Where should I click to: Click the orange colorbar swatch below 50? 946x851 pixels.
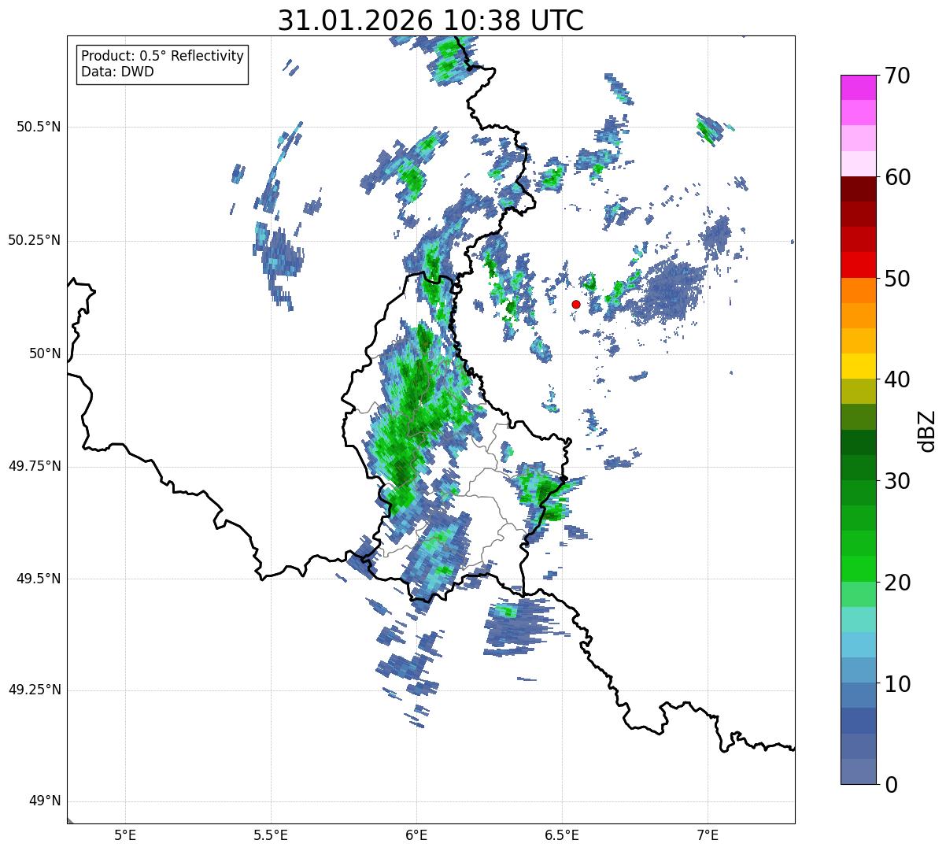tap(858, 290)
